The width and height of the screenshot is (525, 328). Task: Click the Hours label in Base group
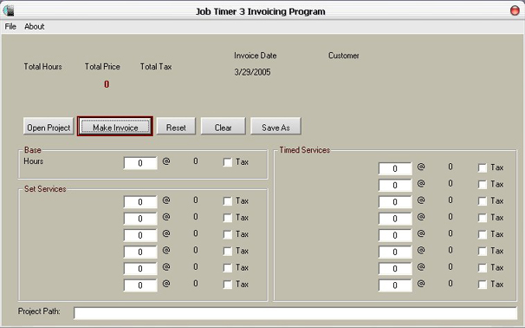pos(34,161)
